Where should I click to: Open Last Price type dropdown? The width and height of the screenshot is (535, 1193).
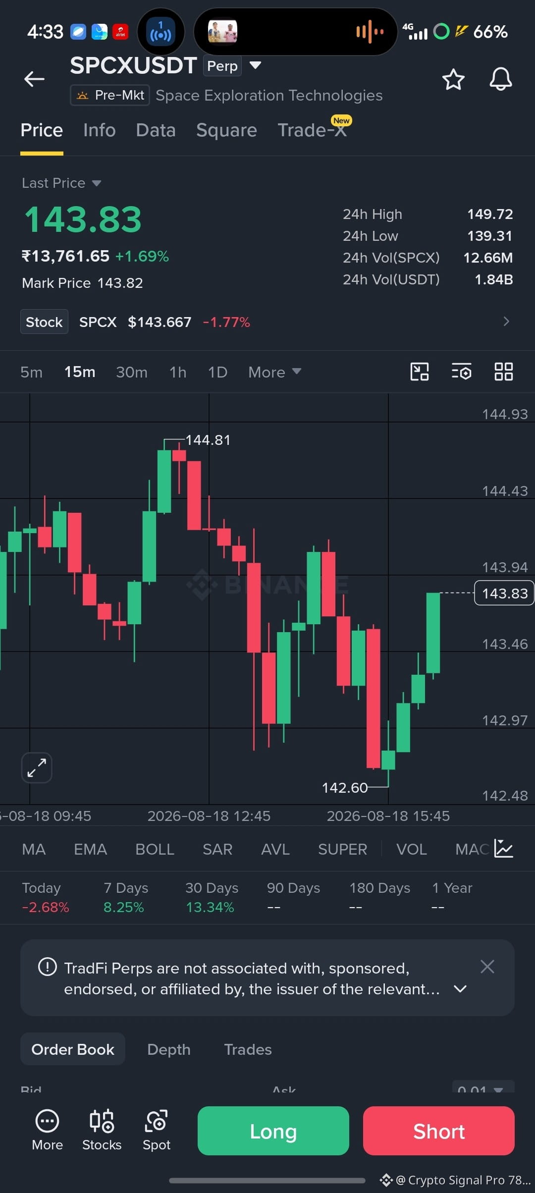point(61,183)
